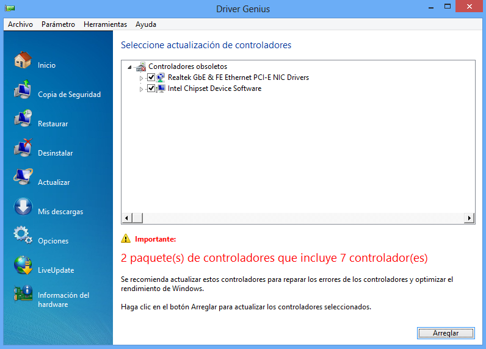Open Información del hardware label
The height and width of the screenshot is (349, 486).
[63, 300]
